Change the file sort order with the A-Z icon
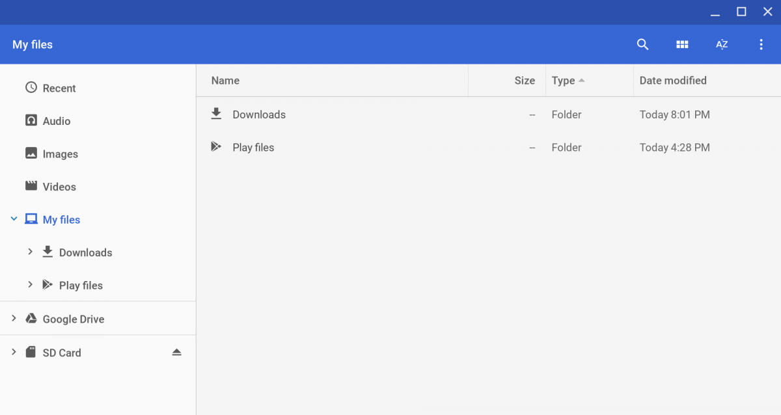Screen dimensions: 781x415 [722, 44]
